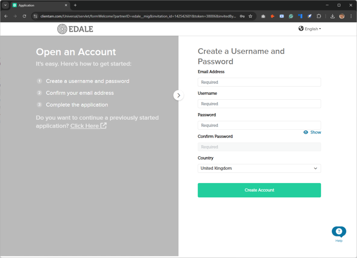Open Chrome three-dot menu
The width and height of the screenshot is (357, 258).
351,16
